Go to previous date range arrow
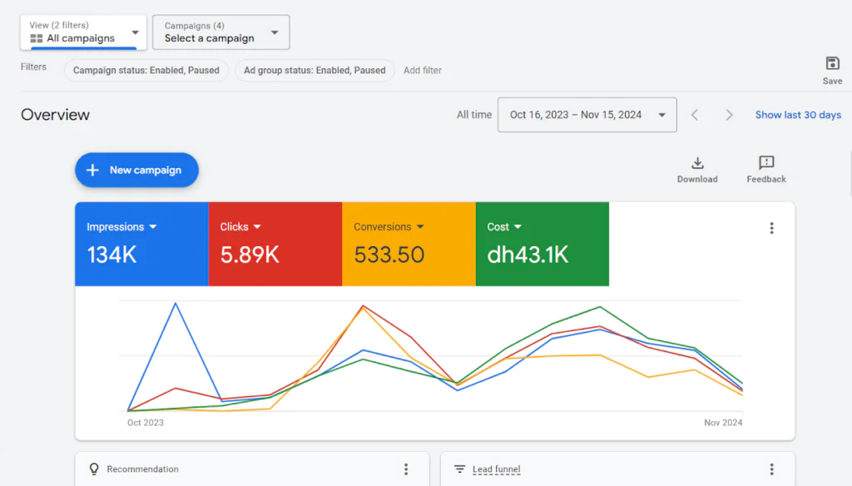The width and height of the screenshot is (852, 486). tap(695, 115)
